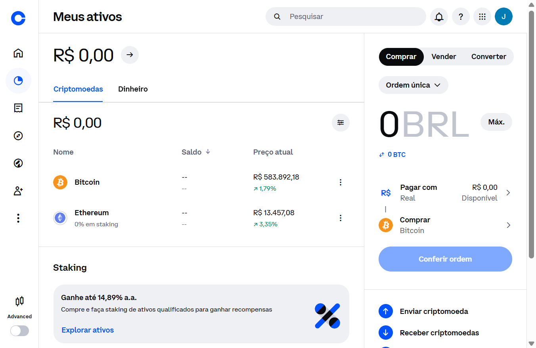Open My assets pie chart icon
The width and height of the screenshot is (536, 348).
tap(18, 81)
